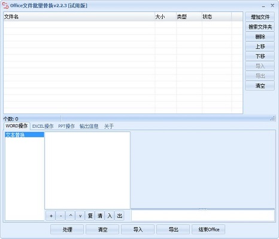Click the text input field at the bottom right

[x=203, y=215]
